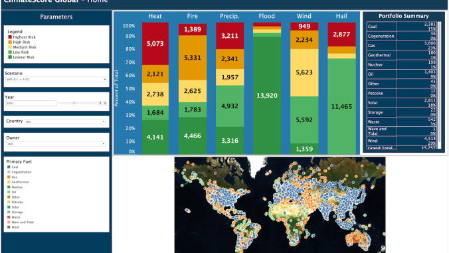
Task: Click the Year value input field
Action: pos(31,103)
